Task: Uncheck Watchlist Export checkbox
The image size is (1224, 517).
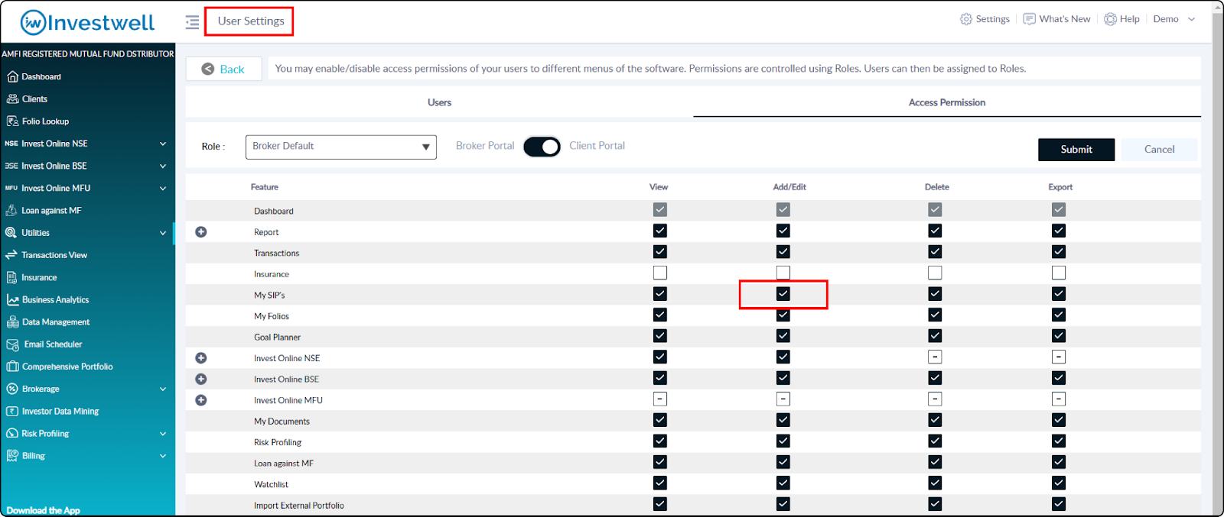Action: click(1059, 483)
